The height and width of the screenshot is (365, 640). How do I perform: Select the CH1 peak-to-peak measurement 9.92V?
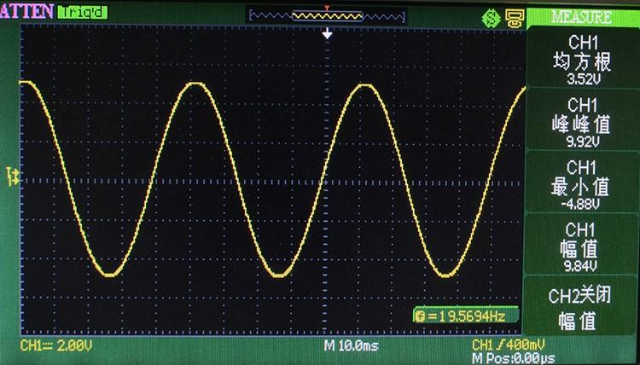[581, 123]
